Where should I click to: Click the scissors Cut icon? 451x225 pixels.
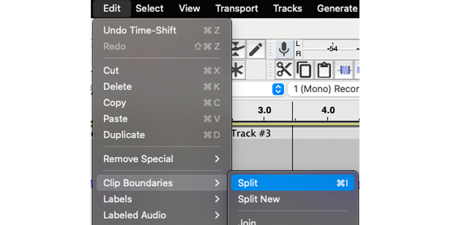pyautogui.click(x=284, y=70)
